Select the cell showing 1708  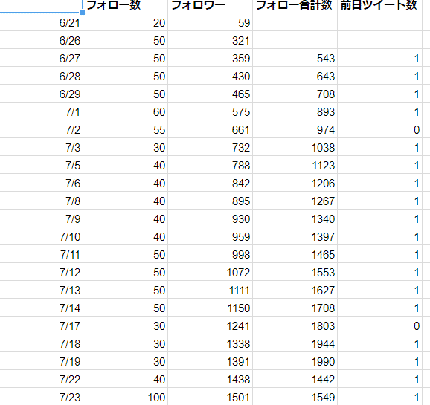click(295, 308)
